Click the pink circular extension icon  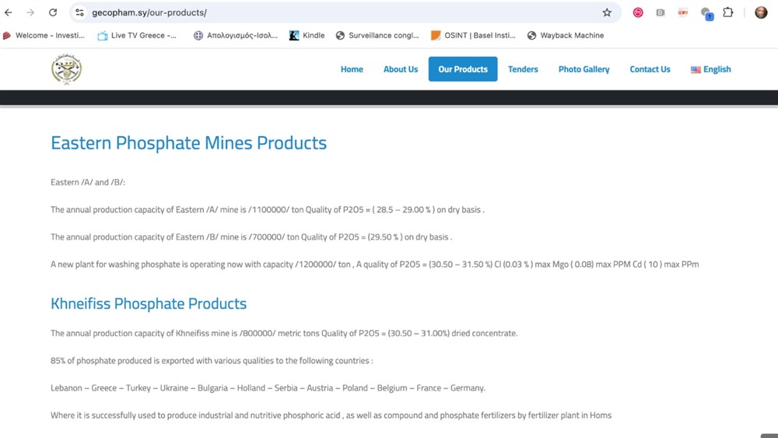point(638,12)
